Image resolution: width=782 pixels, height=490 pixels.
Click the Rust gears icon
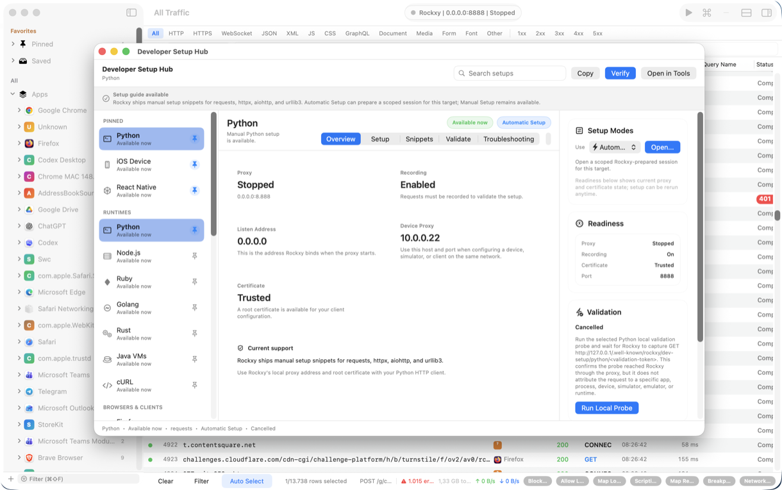coord(107,334)
